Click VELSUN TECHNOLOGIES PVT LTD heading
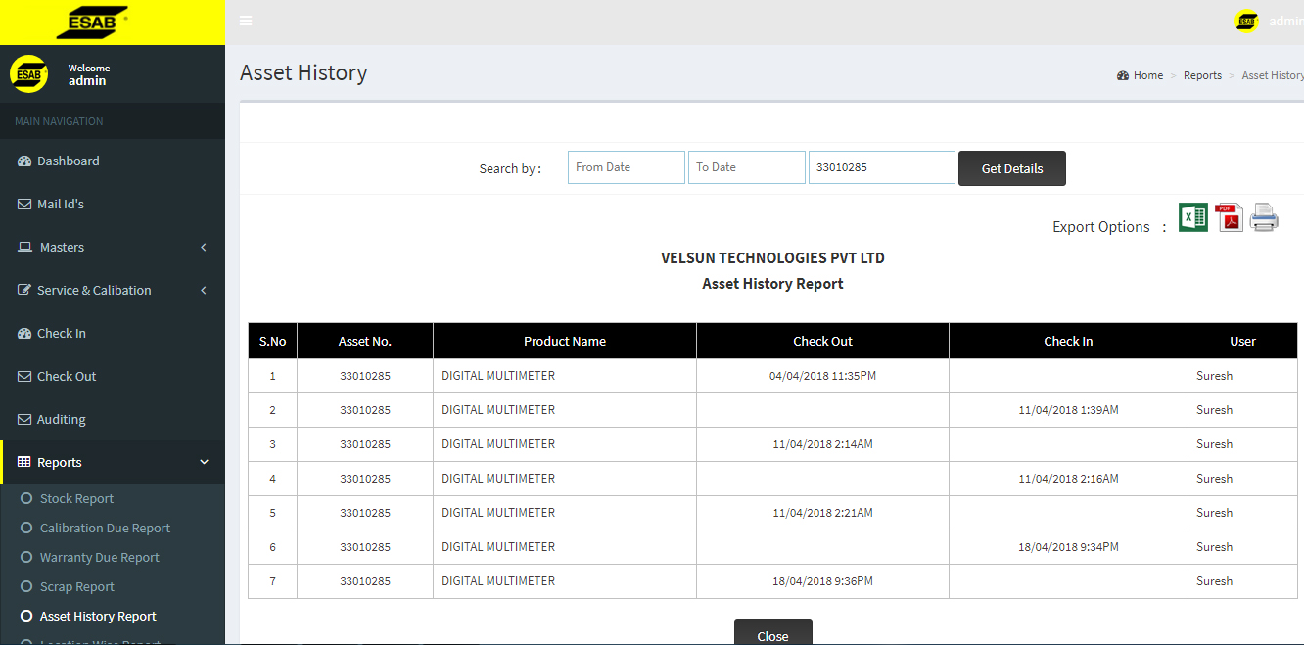Image resolution: width=1304 pixels, height=645 pixels. 772,258
